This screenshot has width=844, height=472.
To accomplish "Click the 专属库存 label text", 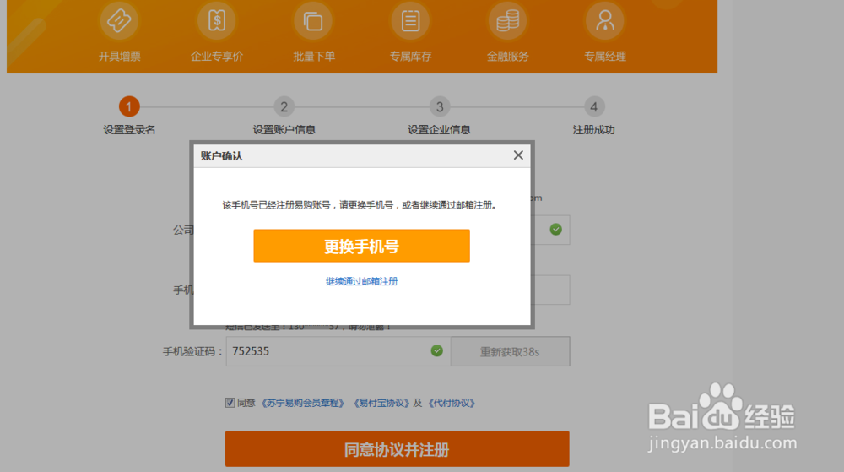I will tap(411, 57).
